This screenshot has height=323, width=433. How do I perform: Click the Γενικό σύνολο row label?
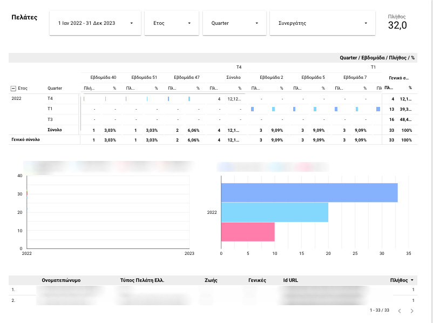tap(26, 139)
